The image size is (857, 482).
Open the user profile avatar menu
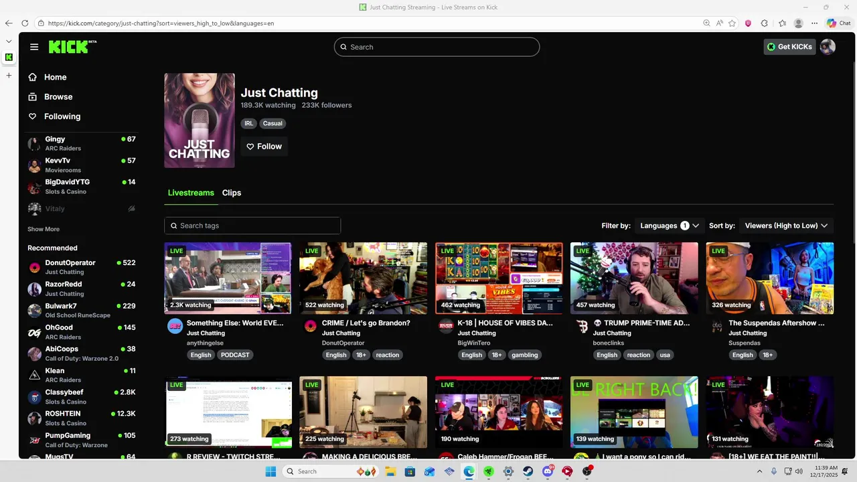[828, 47]
